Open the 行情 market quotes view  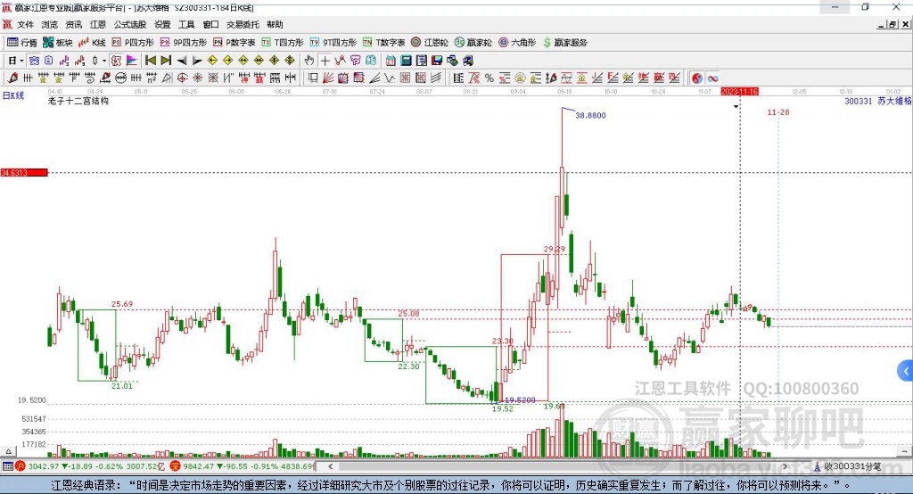click(21, 43)
